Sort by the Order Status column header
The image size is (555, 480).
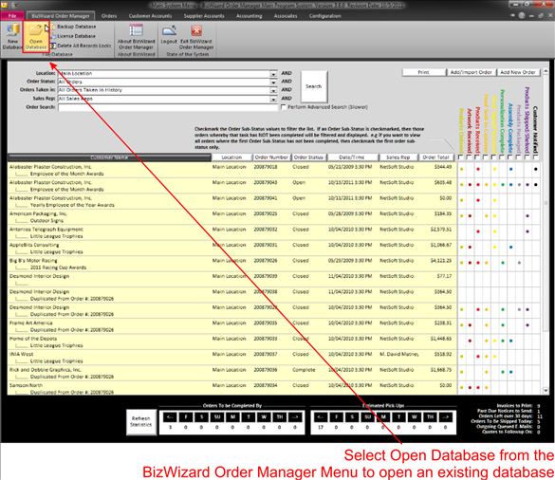click(308, 157)
